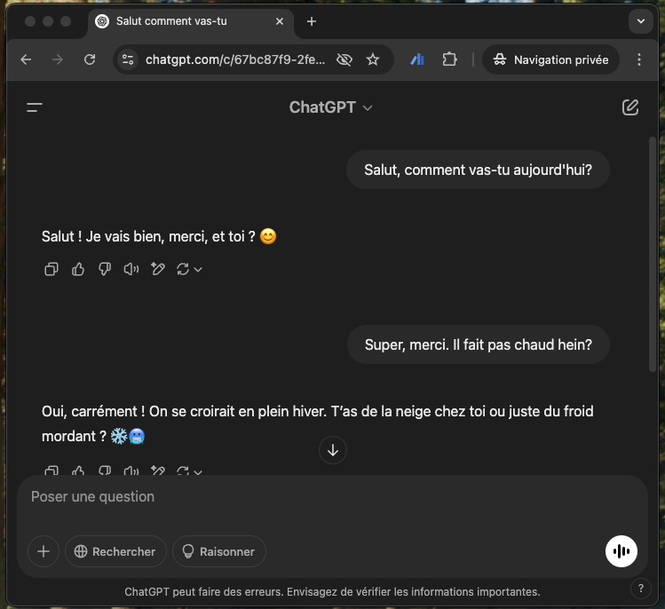665x609 pixels.
Task: Start a new chat with pencil icon
Action: tap(629, 107)
